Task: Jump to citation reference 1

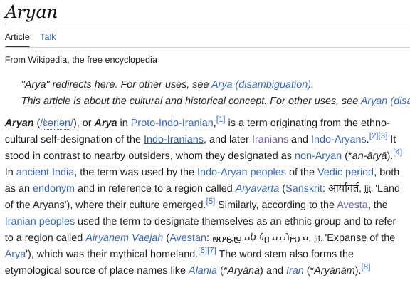Action: tap(221, 120)
